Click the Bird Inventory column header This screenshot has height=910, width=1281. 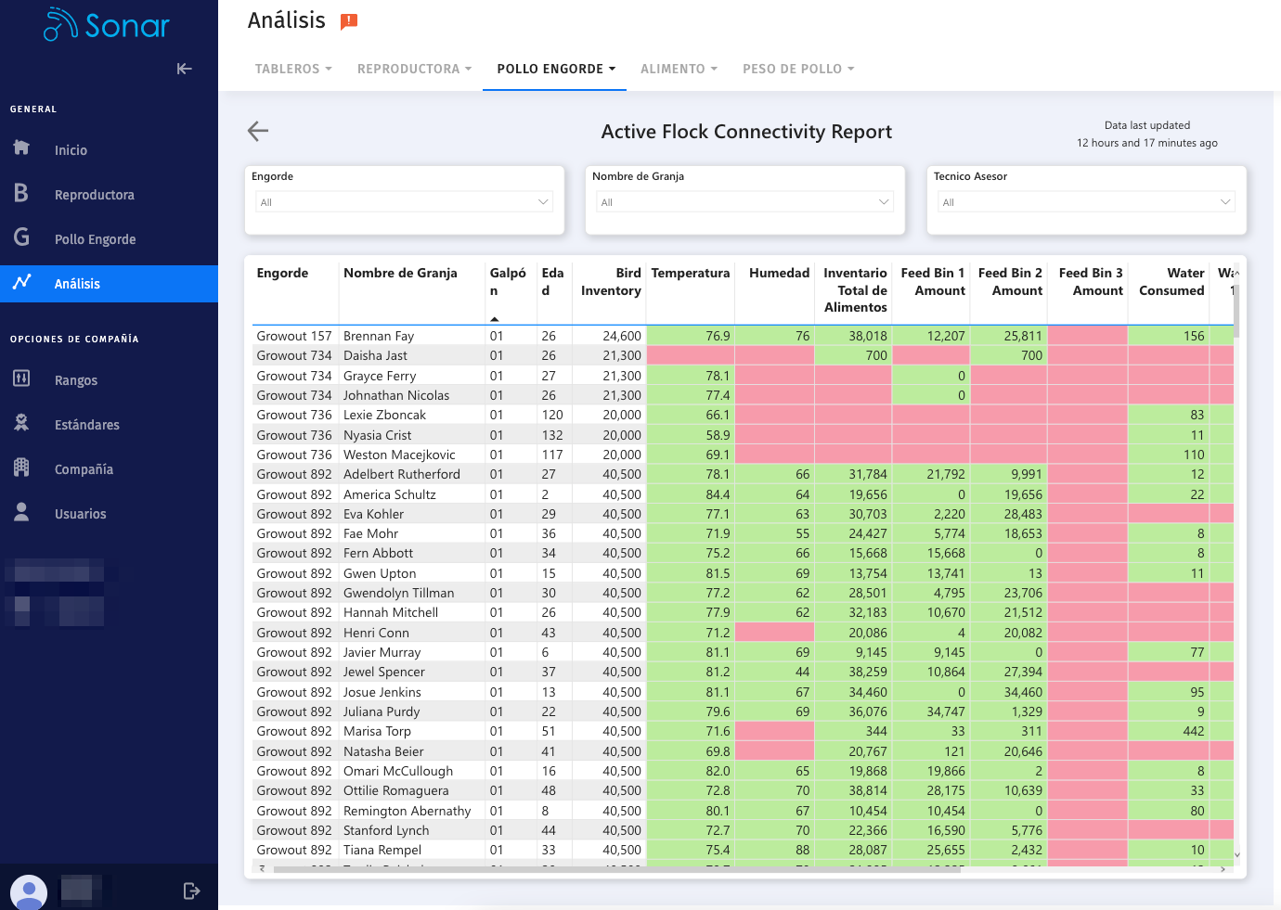pos(611,282)
